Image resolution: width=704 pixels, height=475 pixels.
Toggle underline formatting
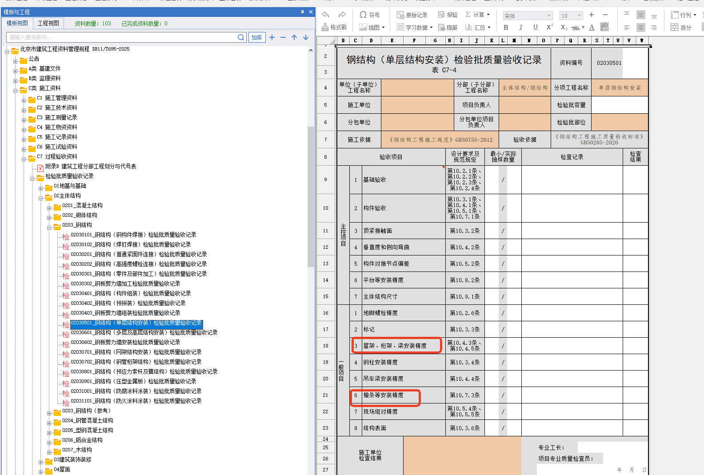pos(535,27)
